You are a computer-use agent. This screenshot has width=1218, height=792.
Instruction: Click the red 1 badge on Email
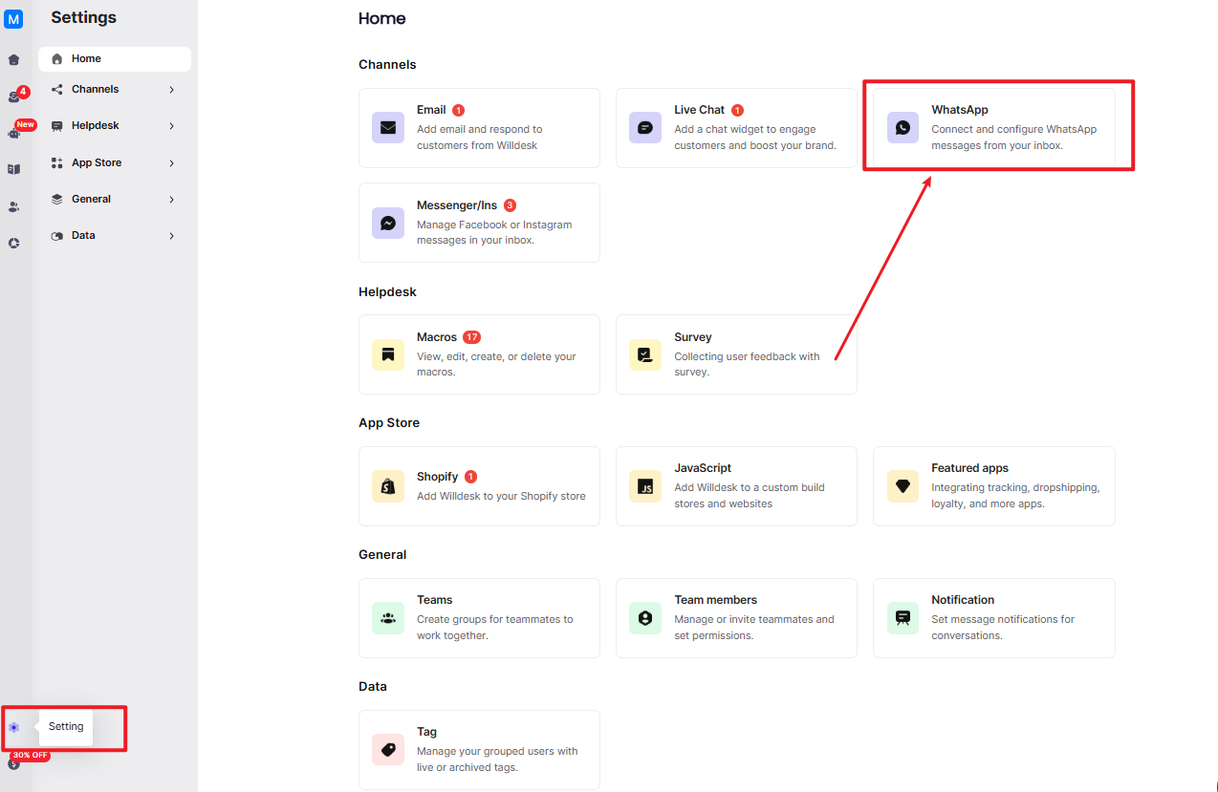459,110
